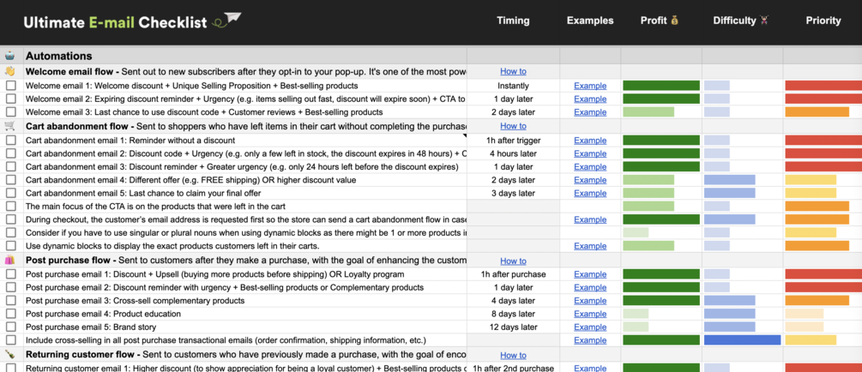Image resolution: width=862 pixels, height=372 pixels.
Task: Open the Post purchase flow 'How to' link
Action: click(513, 261)
